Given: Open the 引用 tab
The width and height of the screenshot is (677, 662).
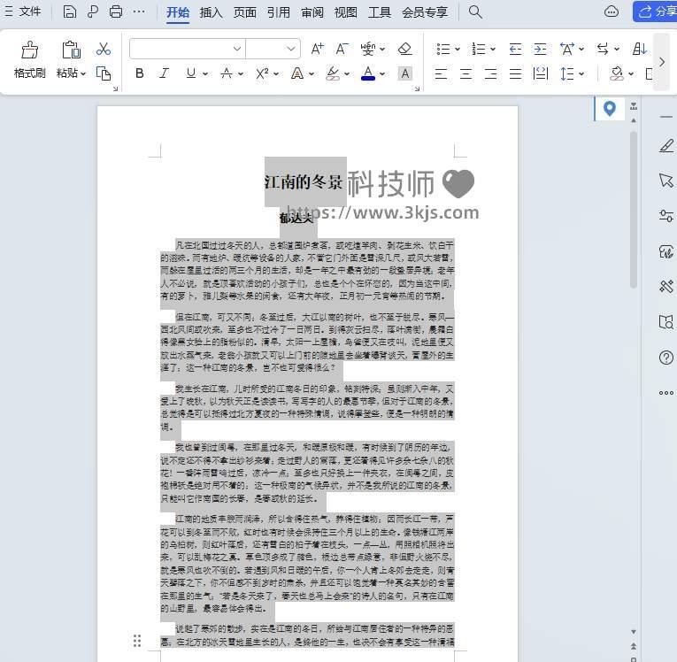Looking at the screenshot, I should [279, 12].
